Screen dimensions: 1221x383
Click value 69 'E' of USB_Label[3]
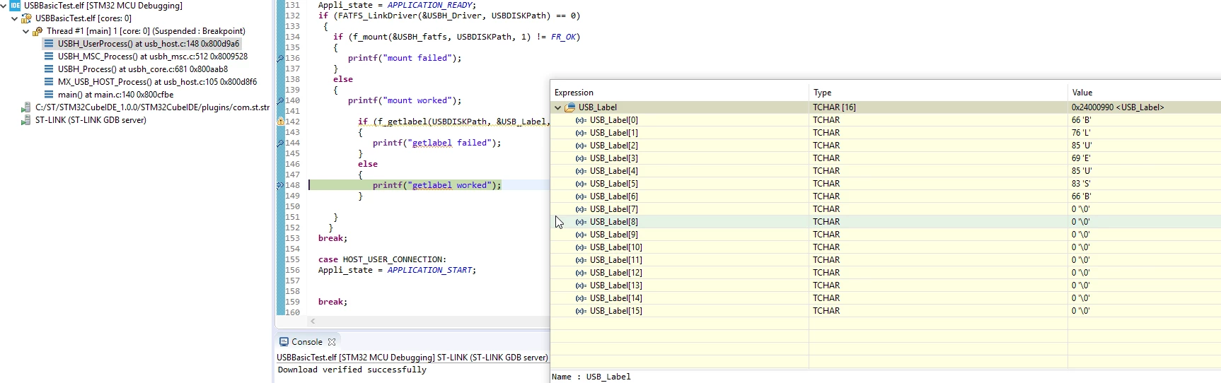coord(1081,158)
